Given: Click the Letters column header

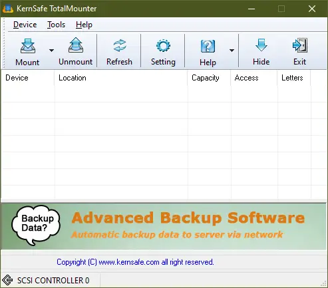Looking at the screenshot, I should 294,78.
